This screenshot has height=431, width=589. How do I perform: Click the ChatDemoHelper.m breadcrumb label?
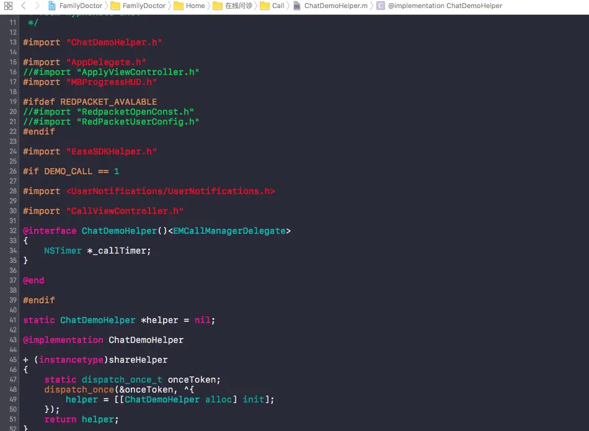tap(329, 6)
